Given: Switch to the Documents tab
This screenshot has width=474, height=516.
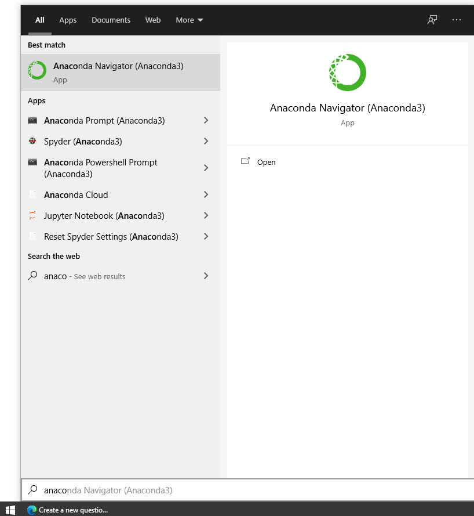Looking at the screenshot, I should pos(111,20).
